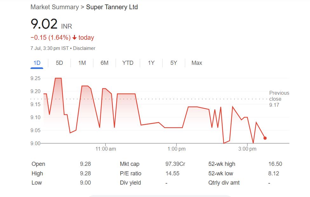Screen dimensions: 310x197
Task: Open the Disclaimer link
Action: point(84,48)
